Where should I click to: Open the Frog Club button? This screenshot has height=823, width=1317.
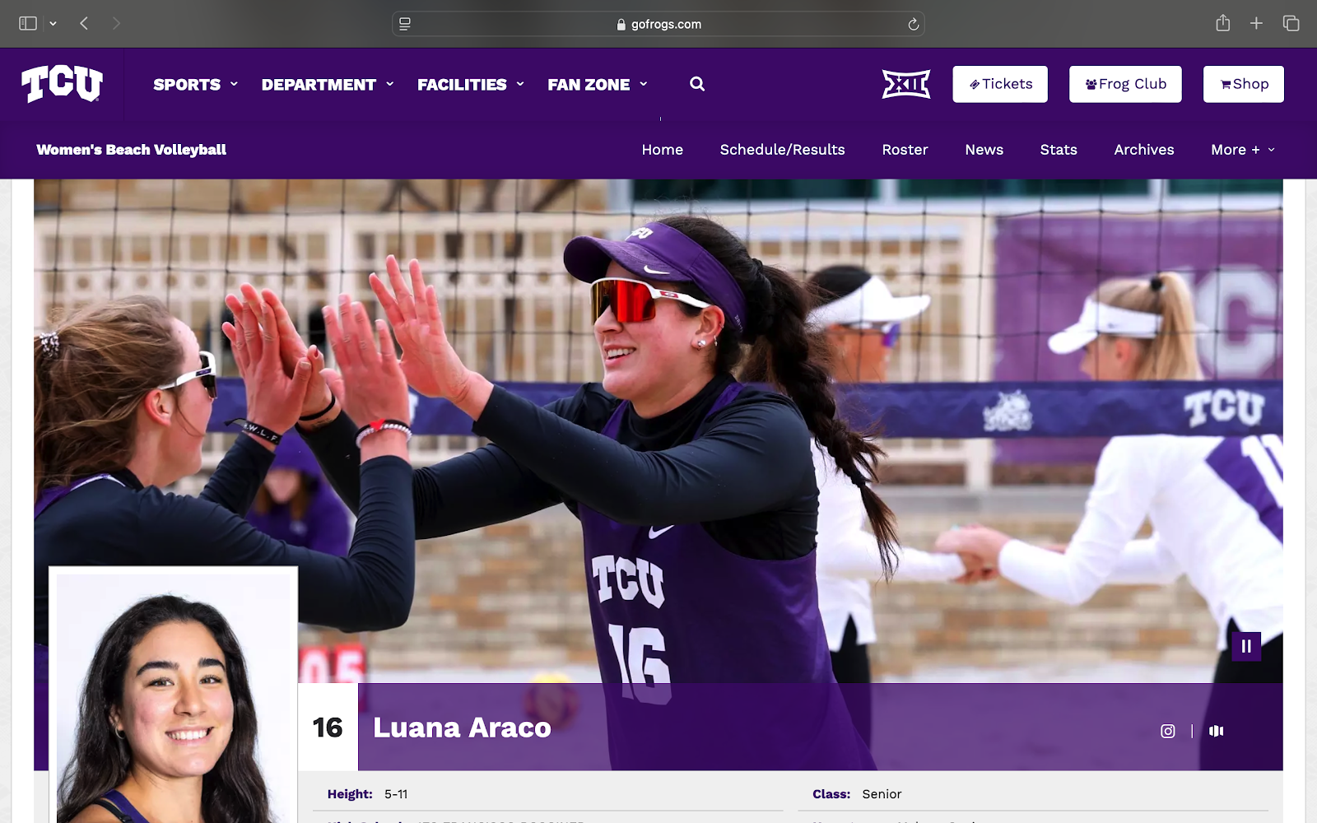1125,84
